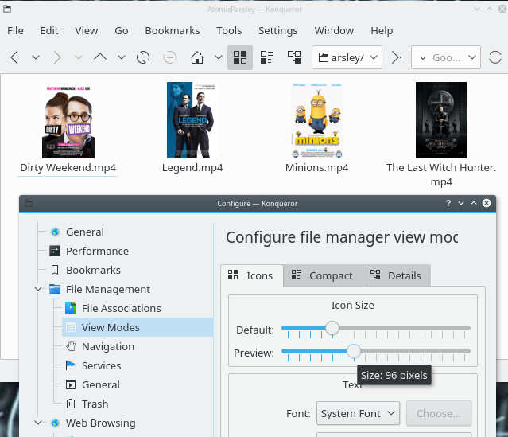Select View Modes in configuration tree

(x=138, y=327)
